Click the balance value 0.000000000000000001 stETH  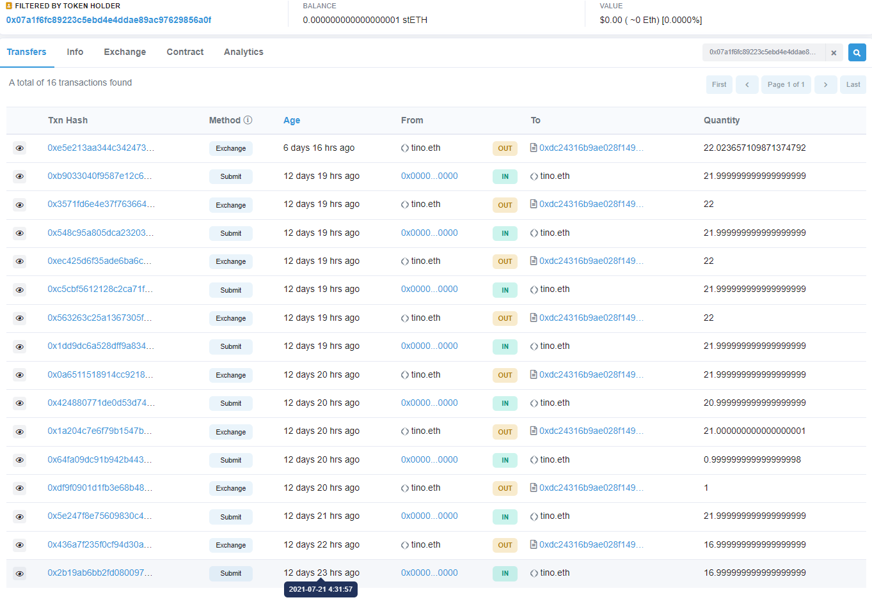365,20
